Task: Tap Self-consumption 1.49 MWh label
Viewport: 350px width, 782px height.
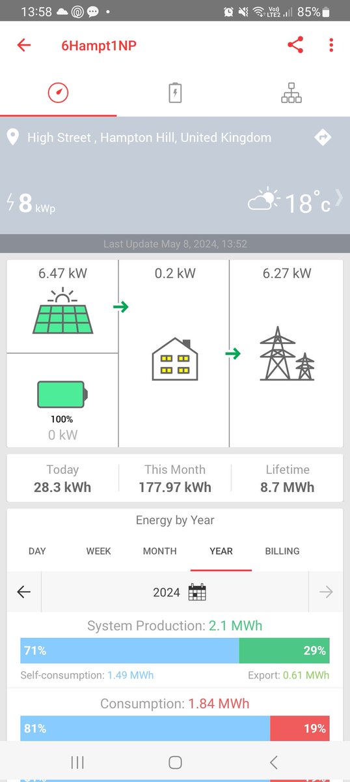Action: (x=87, y=675)
